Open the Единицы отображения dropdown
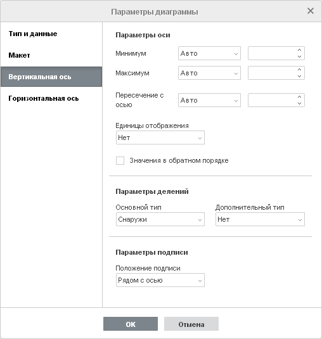322x339 pixels. pos(160,138)
